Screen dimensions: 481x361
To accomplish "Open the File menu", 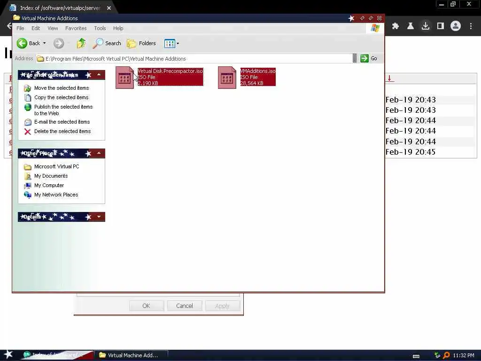I will (20, 28).
